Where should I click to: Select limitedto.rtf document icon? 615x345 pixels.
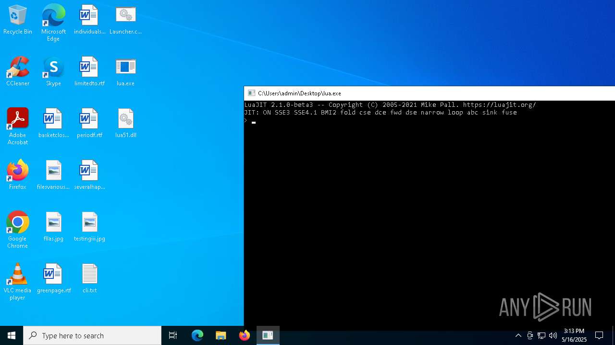[x=89, y=72]
